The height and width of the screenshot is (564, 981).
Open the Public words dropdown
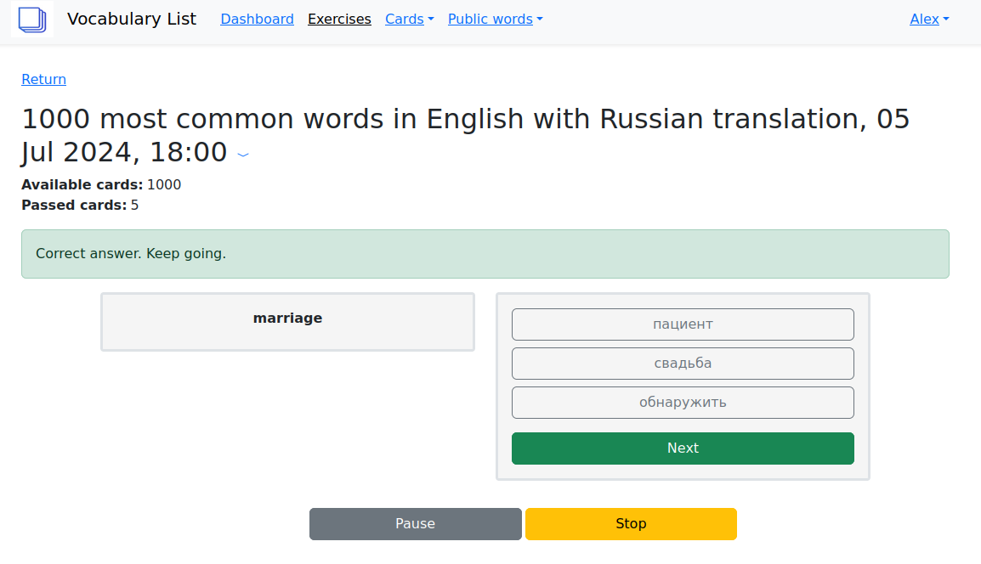pyautogui.click(x=495, y=19)
